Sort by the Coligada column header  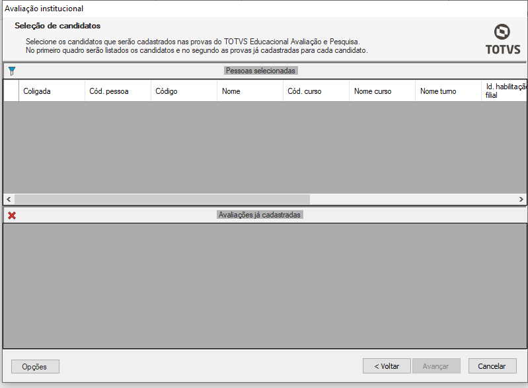(52, 91)
